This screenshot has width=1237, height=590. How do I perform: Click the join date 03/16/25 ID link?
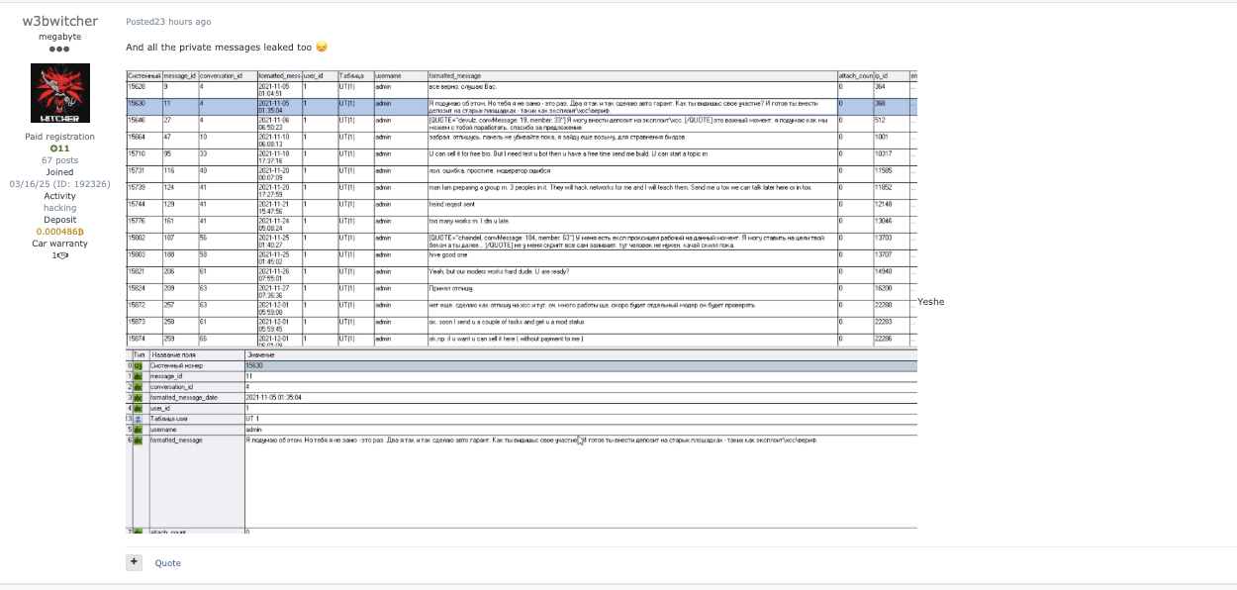pyautogui.click(x=59, y=184)
